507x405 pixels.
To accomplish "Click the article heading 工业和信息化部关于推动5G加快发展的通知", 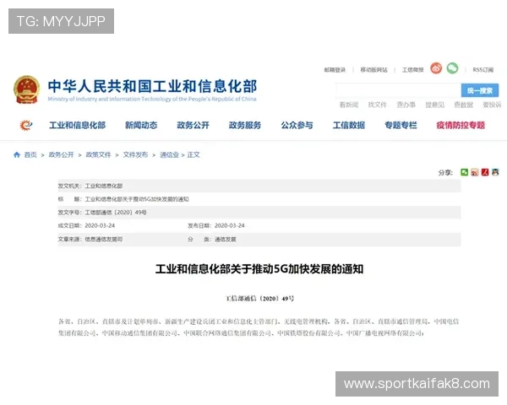I will coord(259,268).
